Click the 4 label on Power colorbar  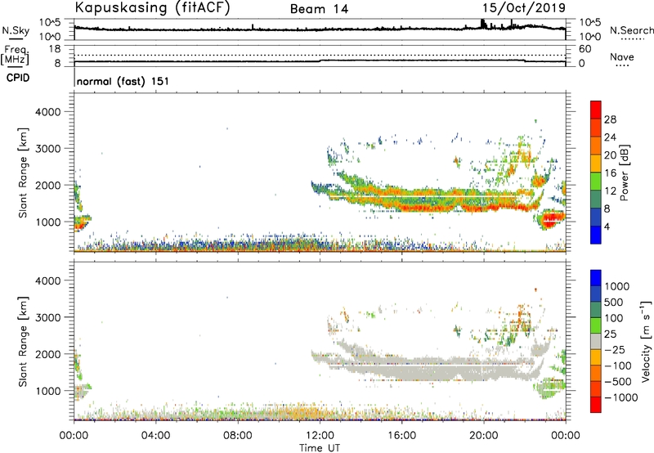pyautogui.click(x=607, y=226)
